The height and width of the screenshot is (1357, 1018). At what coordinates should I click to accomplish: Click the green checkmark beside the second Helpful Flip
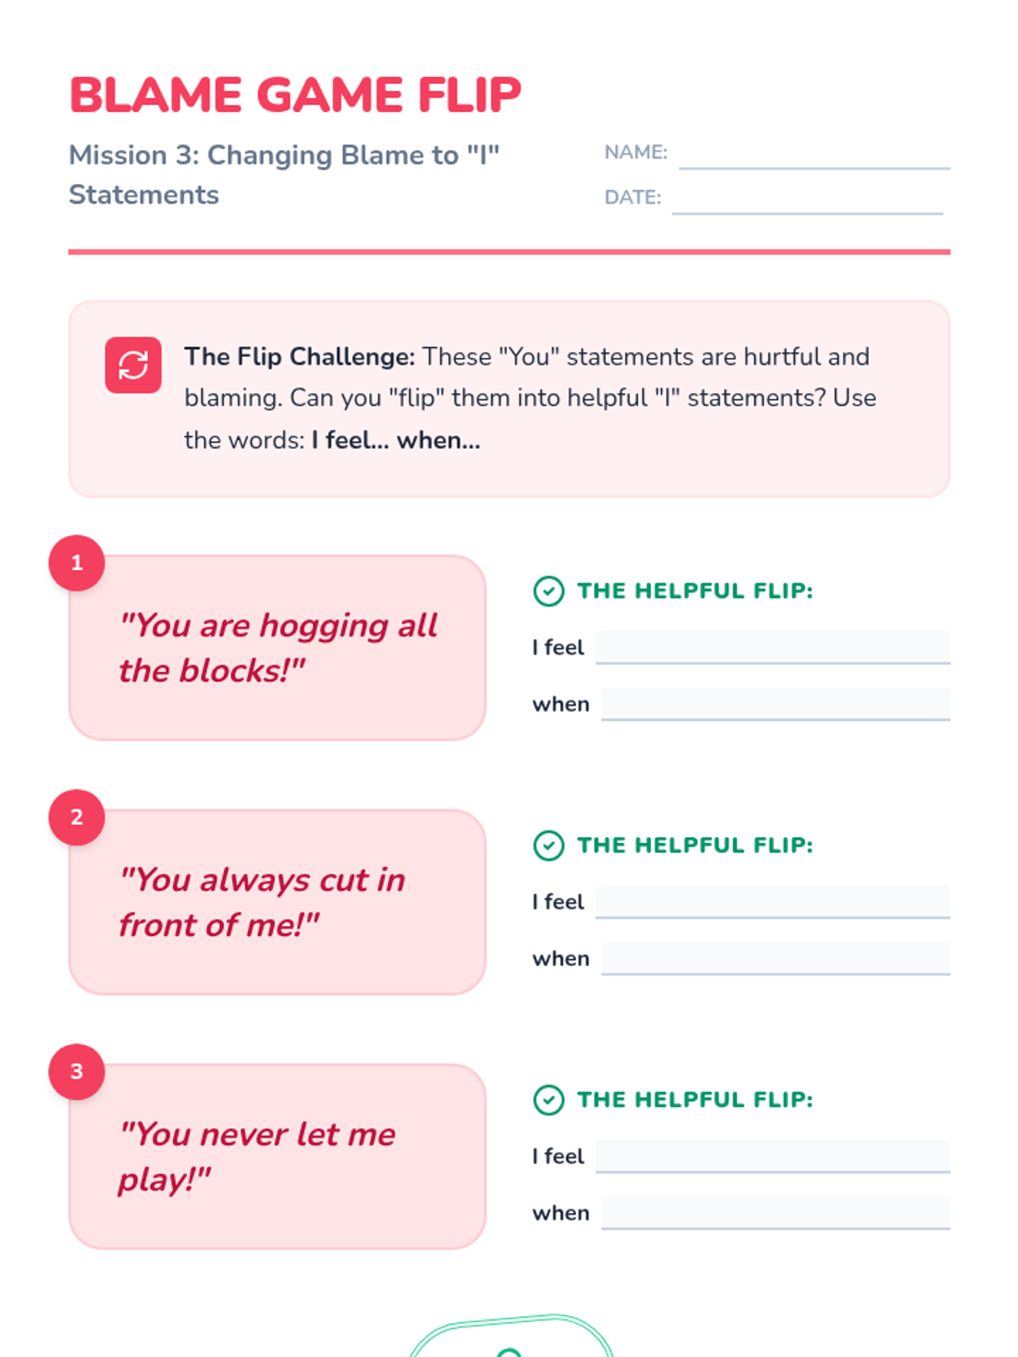549,846
